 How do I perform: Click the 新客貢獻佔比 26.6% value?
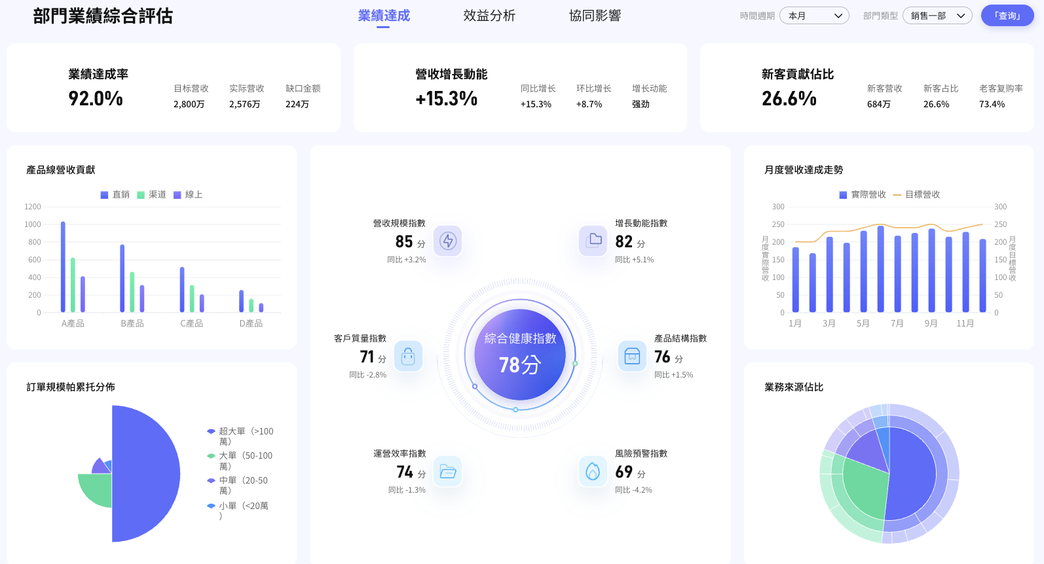pos(789,99)
